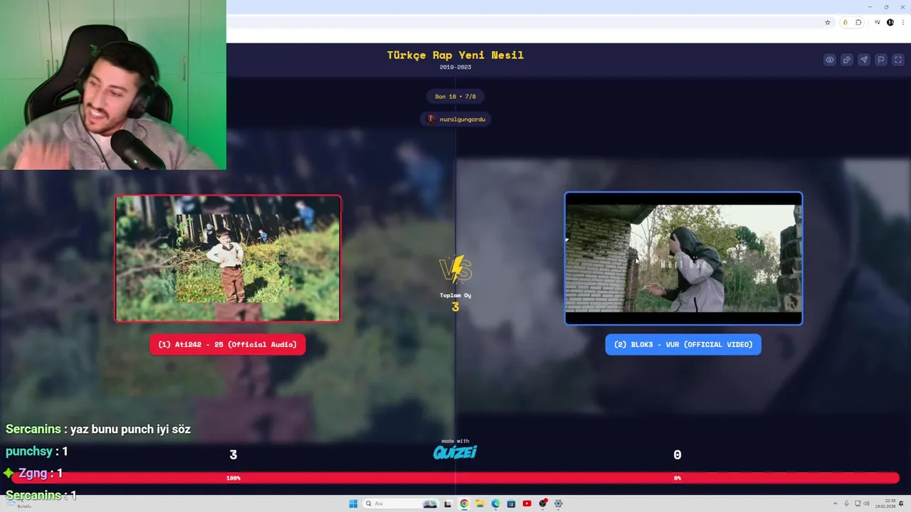Click the copy link icon in quiz header
This screenshot has width=911, height=512.
pos(847,60)
